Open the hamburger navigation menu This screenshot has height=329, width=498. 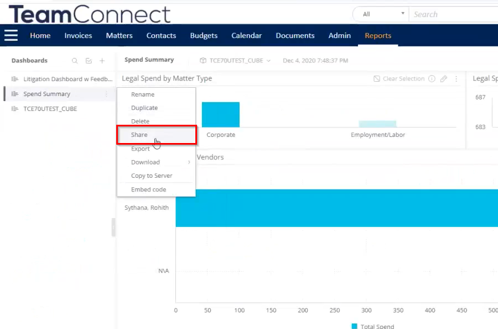[x=11, y=35]
